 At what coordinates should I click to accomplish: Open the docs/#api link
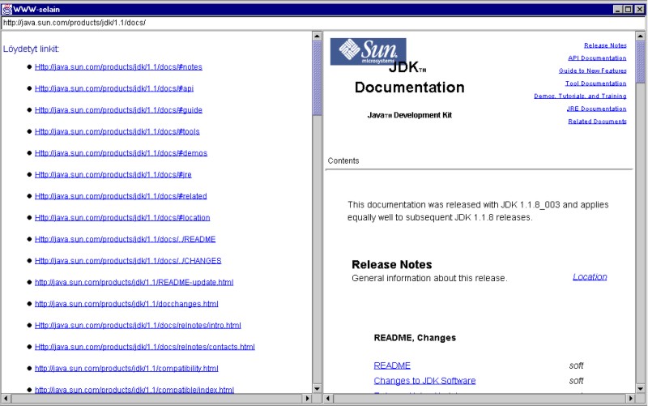tap(114, 88)
